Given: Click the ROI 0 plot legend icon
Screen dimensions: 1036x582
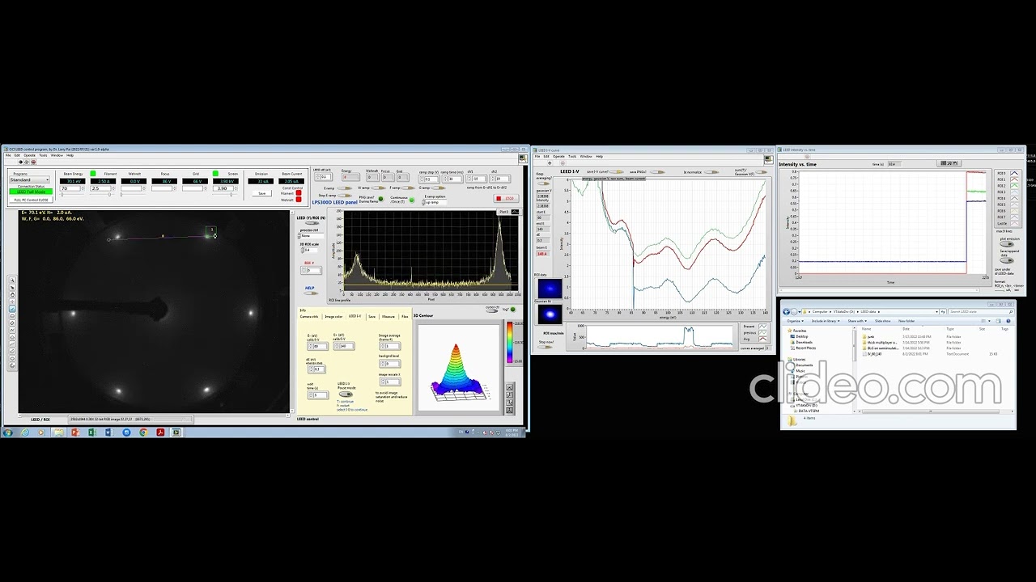Looking at the screenshot, I should pyautogui.click(x=1014, y=174).
